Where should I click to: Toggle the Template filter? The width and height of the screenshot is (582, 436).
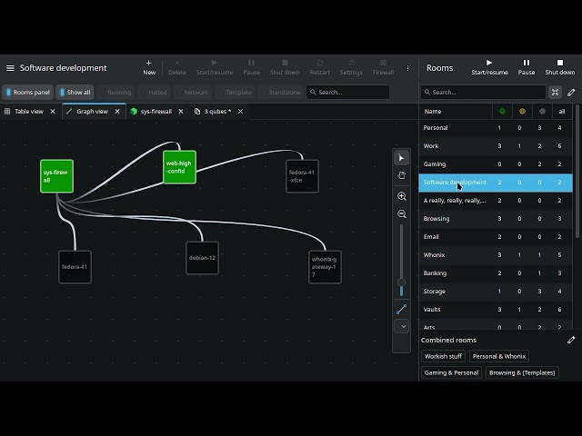235,93
